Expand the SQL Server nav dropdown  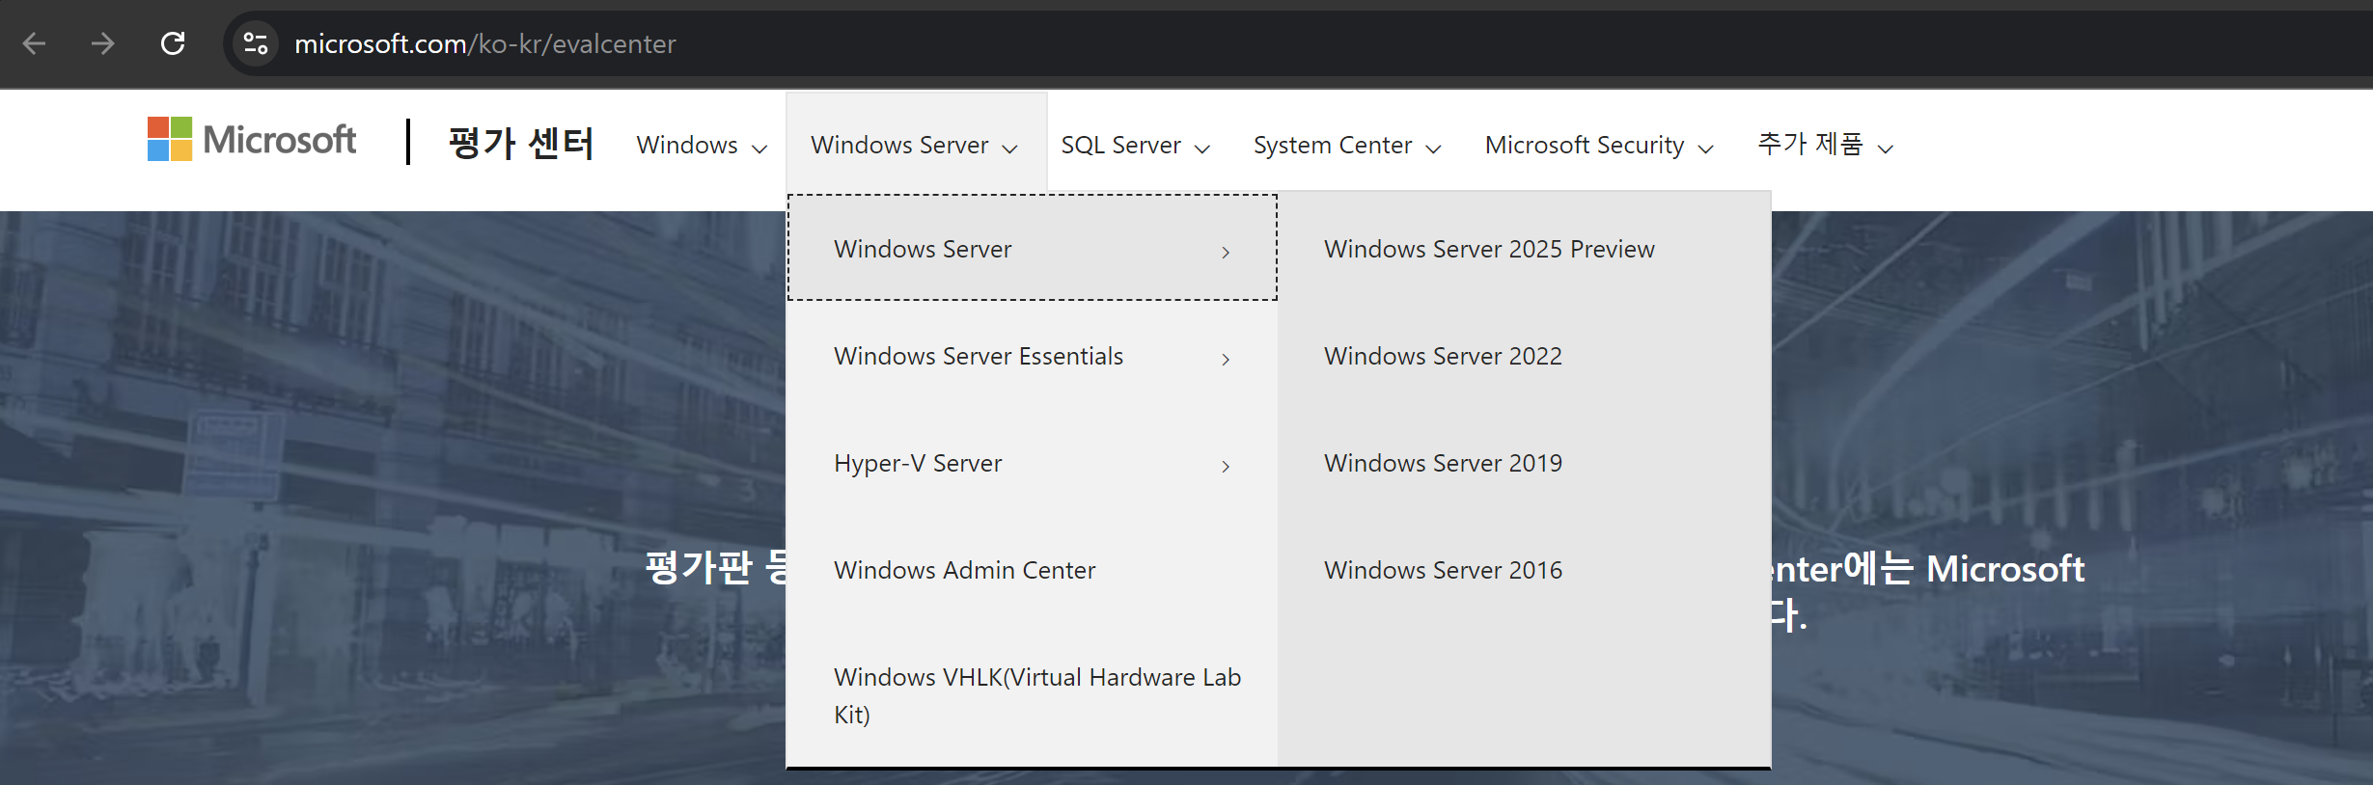point(1135,145)
